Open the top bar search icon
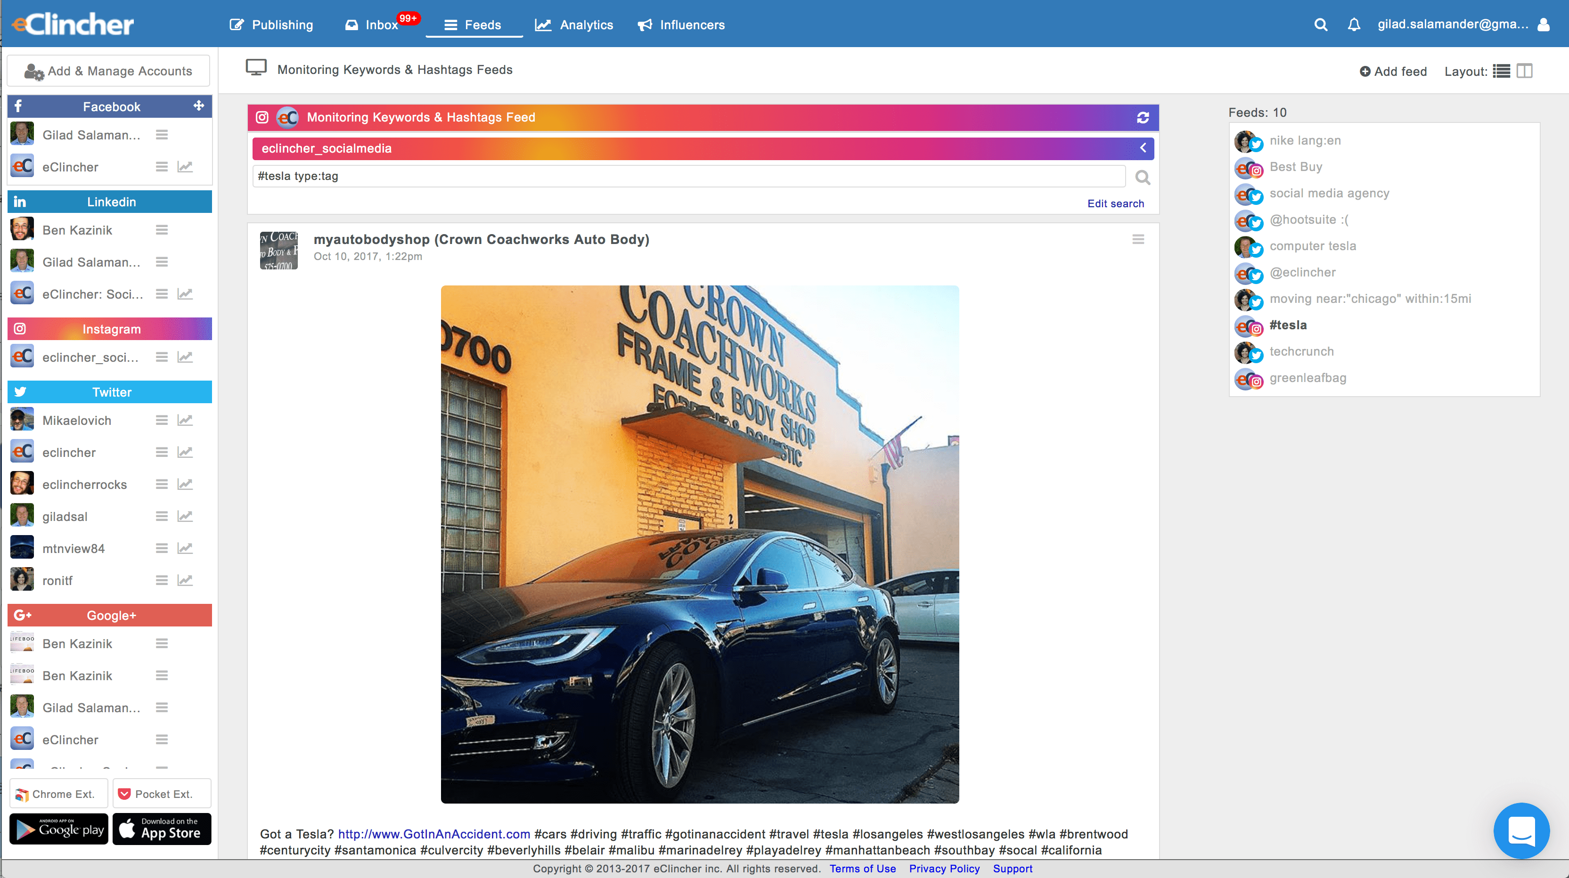 [x=1321, y=25]
